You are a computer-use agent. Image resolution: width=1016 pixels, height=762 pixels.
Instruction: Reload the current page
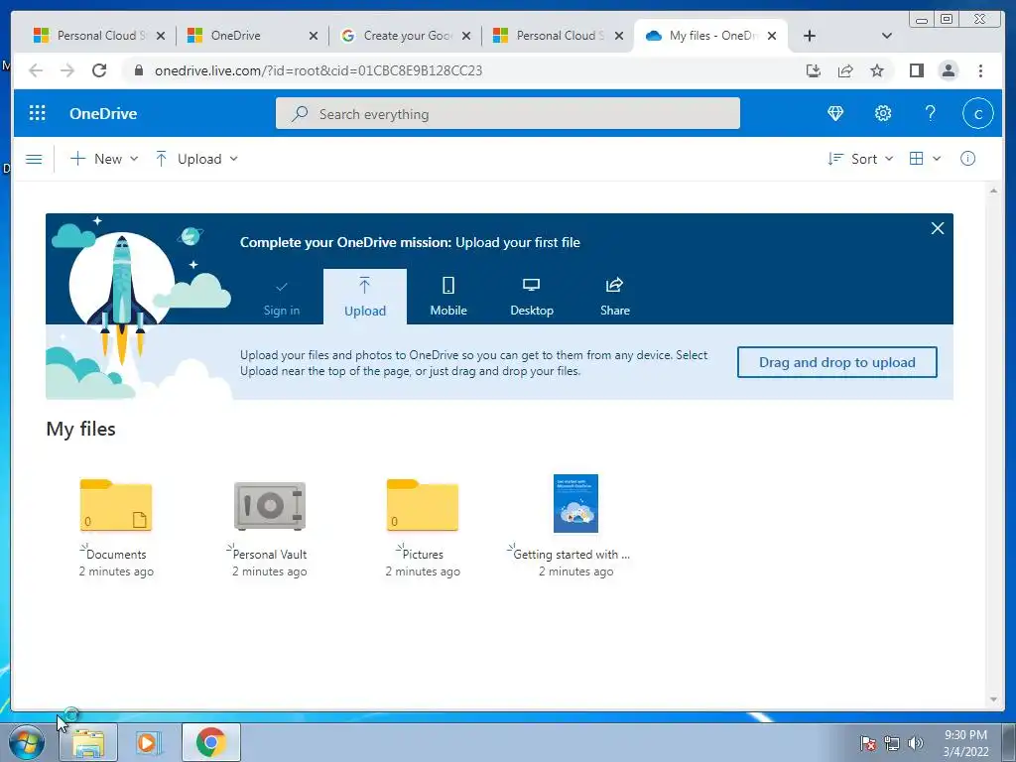[99, 70]
